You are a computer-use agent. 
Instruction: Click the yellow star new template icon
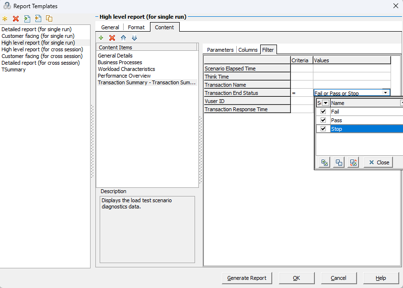pyautogui.click(x=5, y=19)
